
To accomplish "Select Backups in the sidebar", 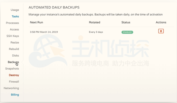I will tap(13, 62).
